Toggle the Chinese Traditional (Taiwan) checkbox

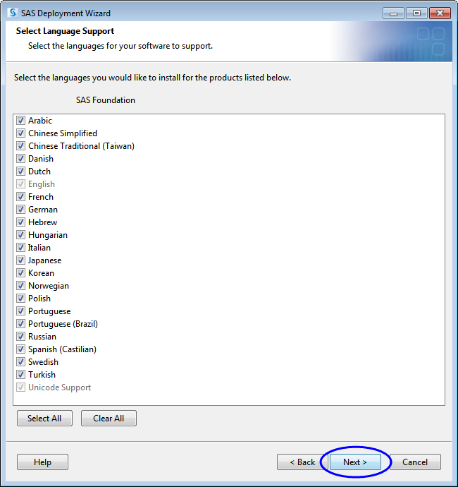20,146
